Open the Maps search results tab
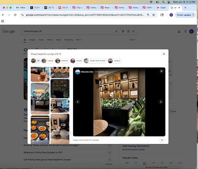 pos(58,40)
